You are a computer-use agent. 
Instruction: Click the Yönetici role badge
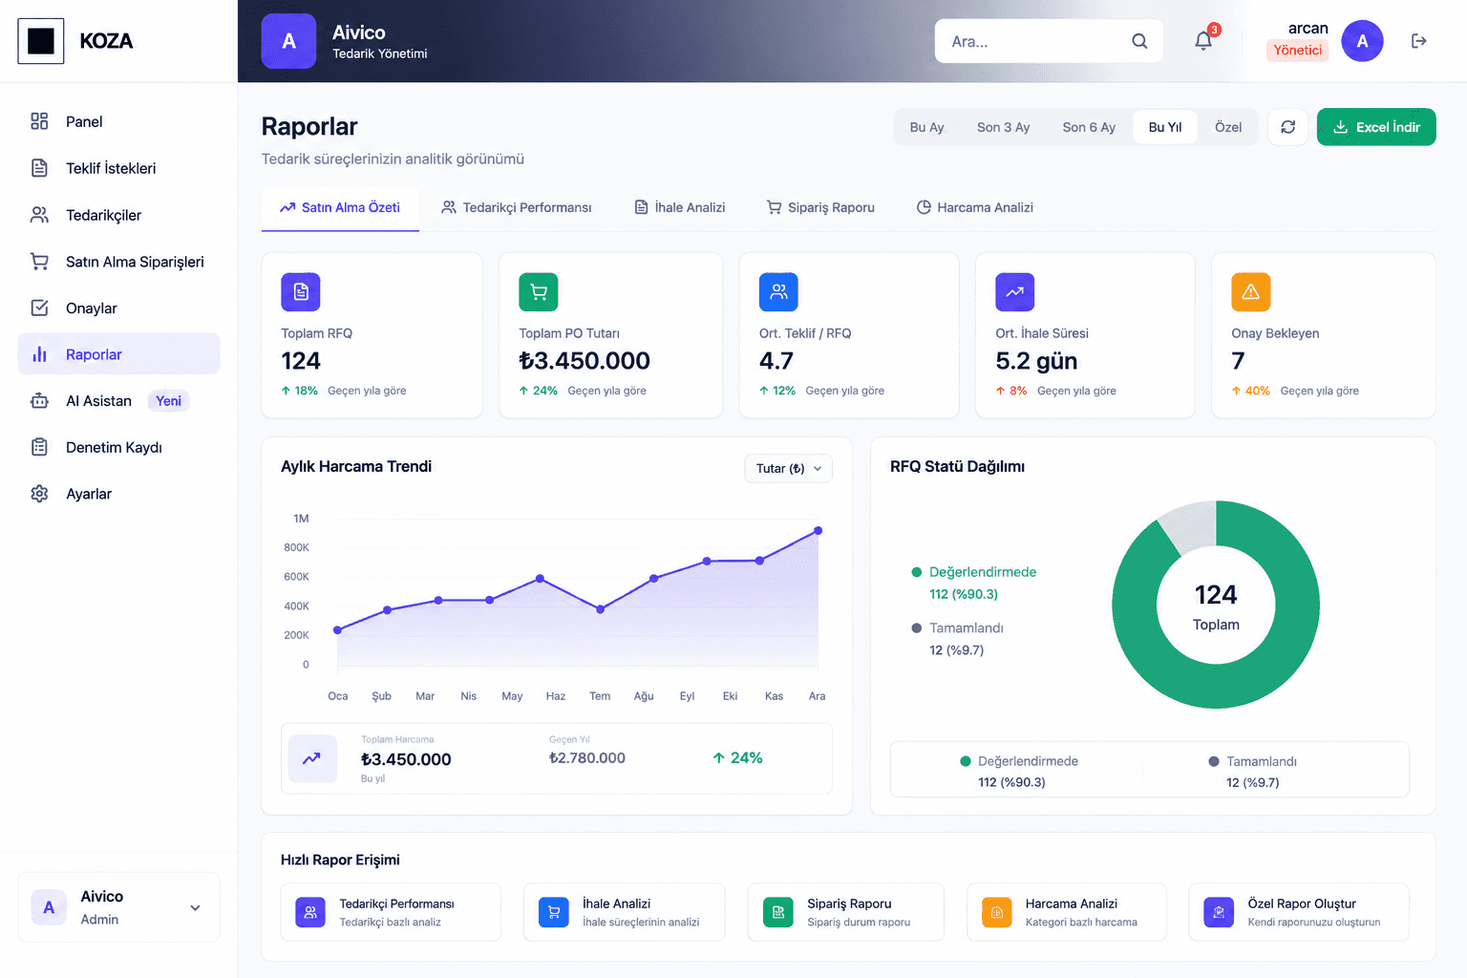[x=1297, y=50]
